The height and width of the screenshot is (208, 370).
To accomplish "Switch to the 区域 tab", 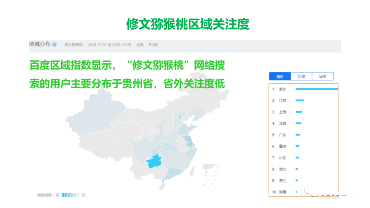I will 301,76.
